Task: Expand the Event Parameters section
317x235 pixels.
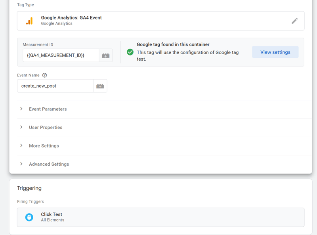Action: point(165,109)
